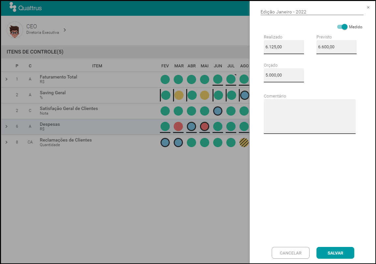376x264 pixels.
Task: Select Despesas JUL green indicator
Action: 231,126
